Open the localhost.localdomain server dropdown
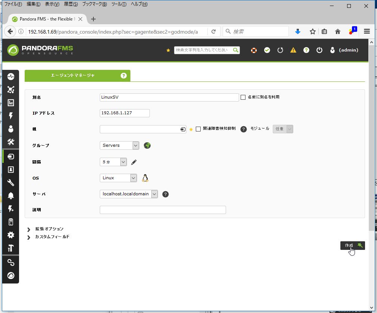 tap(129, 194)
